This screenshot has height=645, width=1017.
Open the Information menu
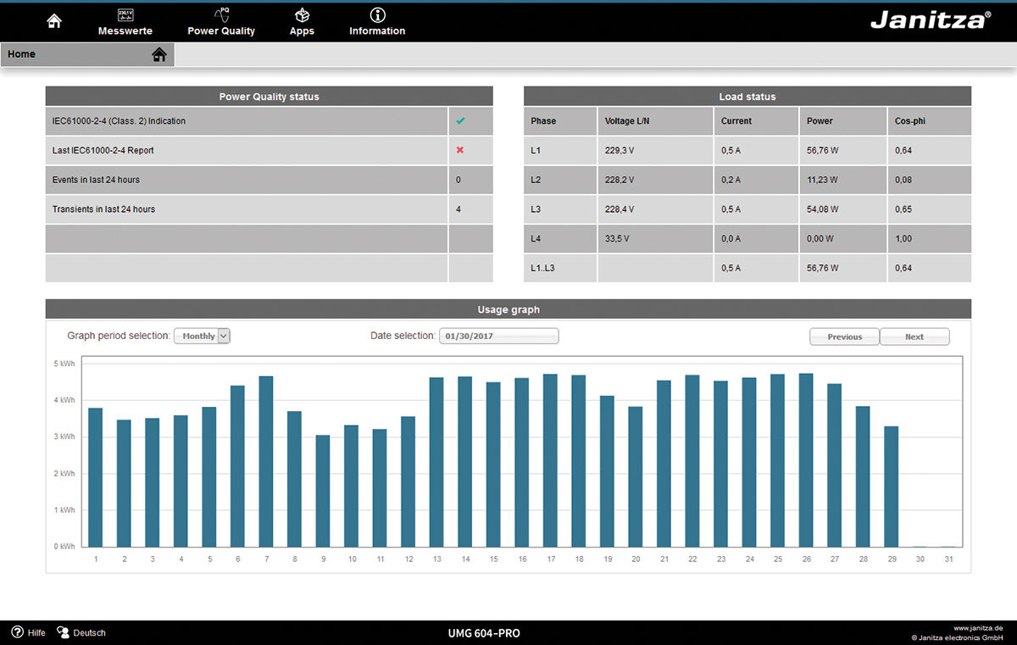coord(377,22)
